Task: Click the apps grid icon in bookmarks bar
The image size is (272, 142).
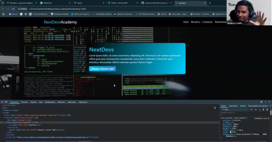Action: click(x=3, y=14)
